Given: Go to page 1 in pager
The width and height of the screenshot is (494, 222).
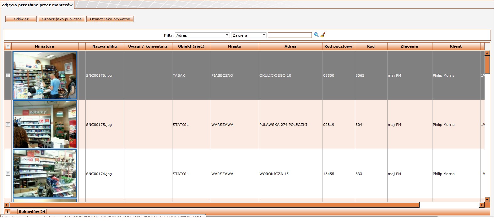Looking at the screenshot, I should [8, 212].
